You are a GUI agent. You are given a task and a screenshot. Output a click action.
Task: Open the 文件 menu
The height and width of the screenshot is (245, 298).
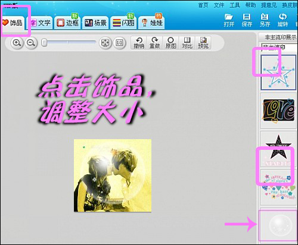coord(219,5)
